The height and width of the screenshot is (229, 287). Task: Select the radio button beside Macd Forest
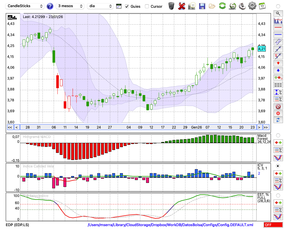point(278,135)
